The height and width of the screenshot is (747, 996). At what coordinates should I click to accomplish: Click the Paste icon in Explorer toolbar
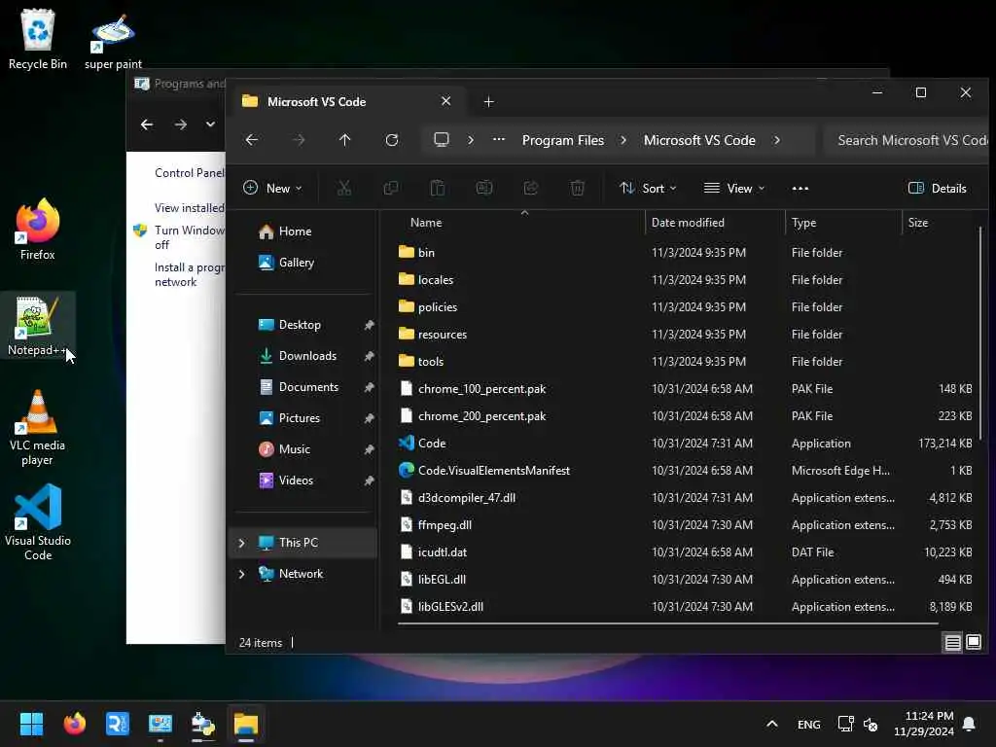click(437, 188)
